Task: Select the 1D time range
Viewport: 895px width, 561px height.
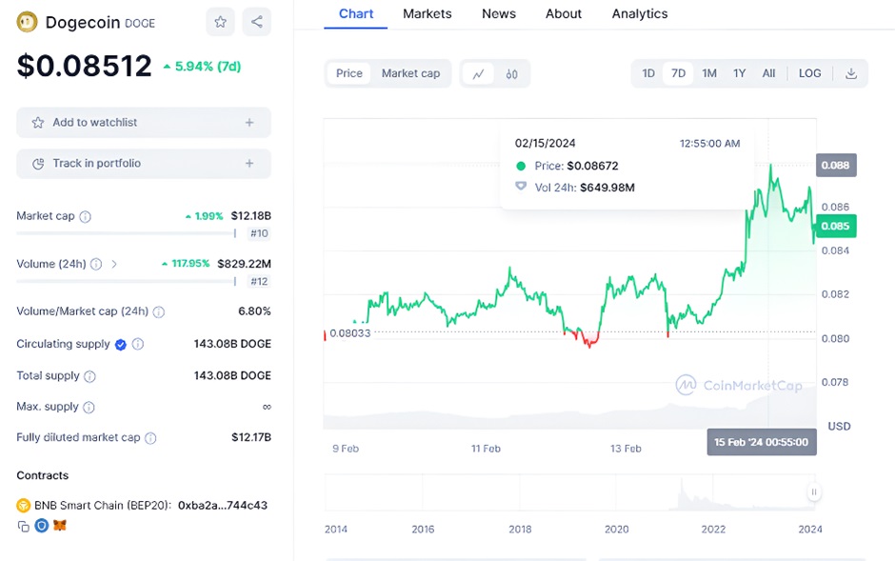Action: pos(648,73)
